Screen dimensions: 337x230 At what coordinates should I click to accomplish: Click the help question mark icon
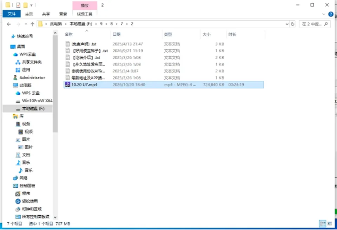coord(331,14)
